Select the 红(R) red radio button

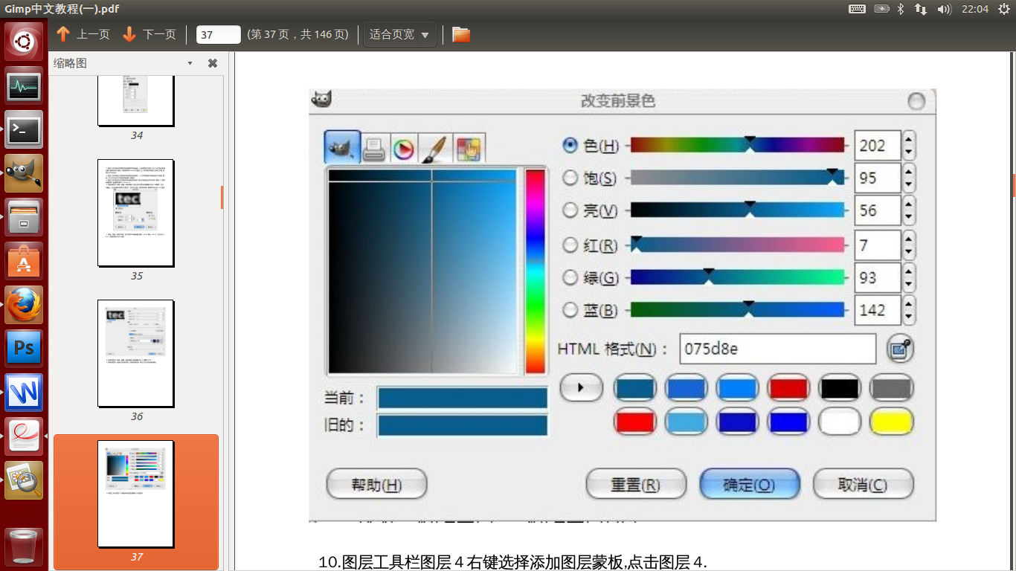(x=570, y=245)
